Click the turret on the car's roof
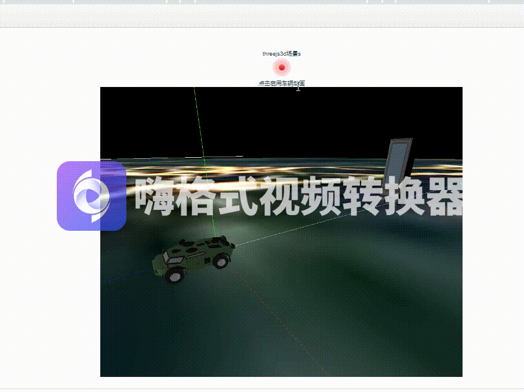Viewport: 524px width, 392px height. tap(217, 239)
